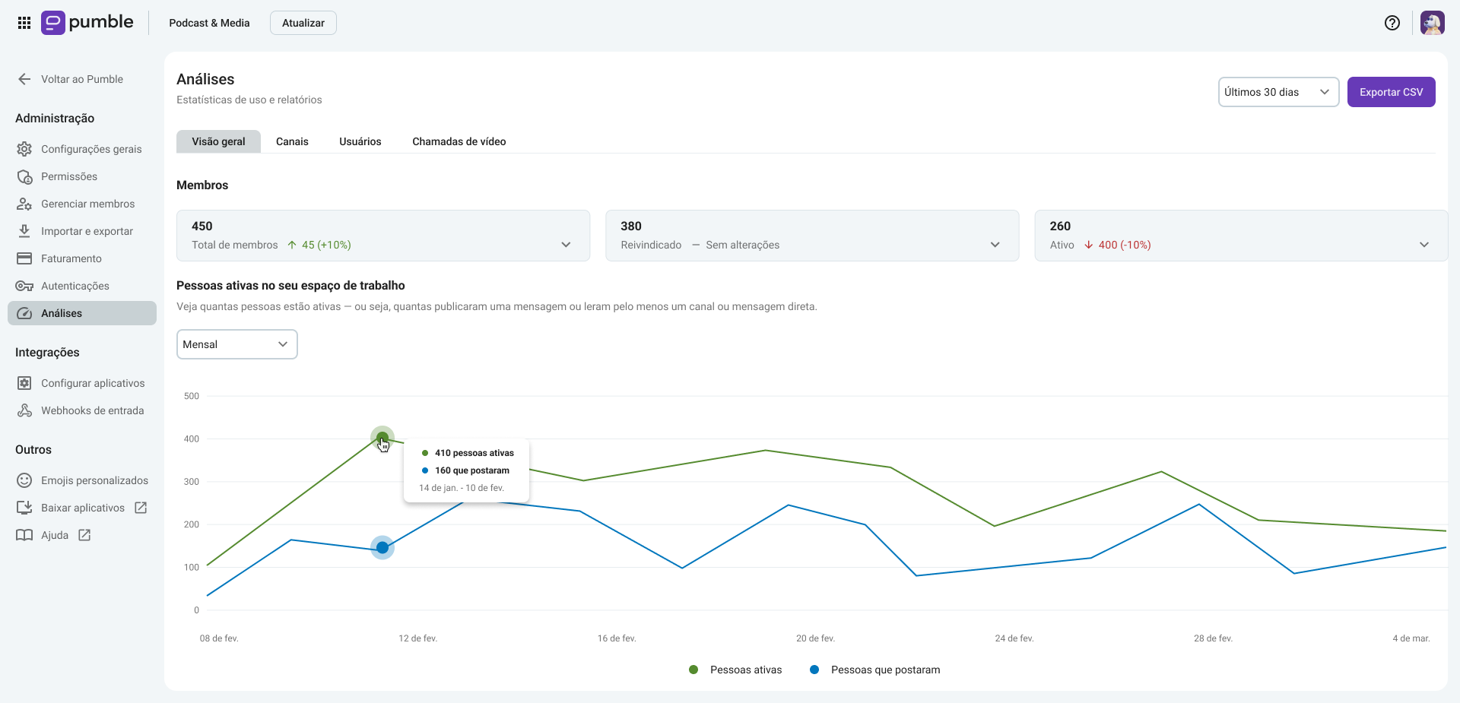1460x703 pixels.
Task: Open Webhooks de entrada in sidebar
Action: point(82,410)
